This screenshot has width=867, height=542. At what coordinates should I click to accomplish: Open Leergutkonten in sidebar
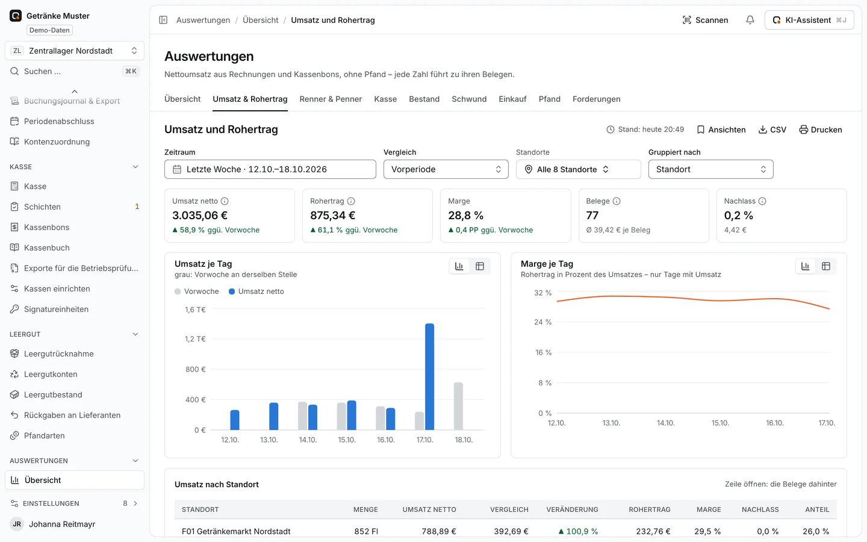point(75,374)
